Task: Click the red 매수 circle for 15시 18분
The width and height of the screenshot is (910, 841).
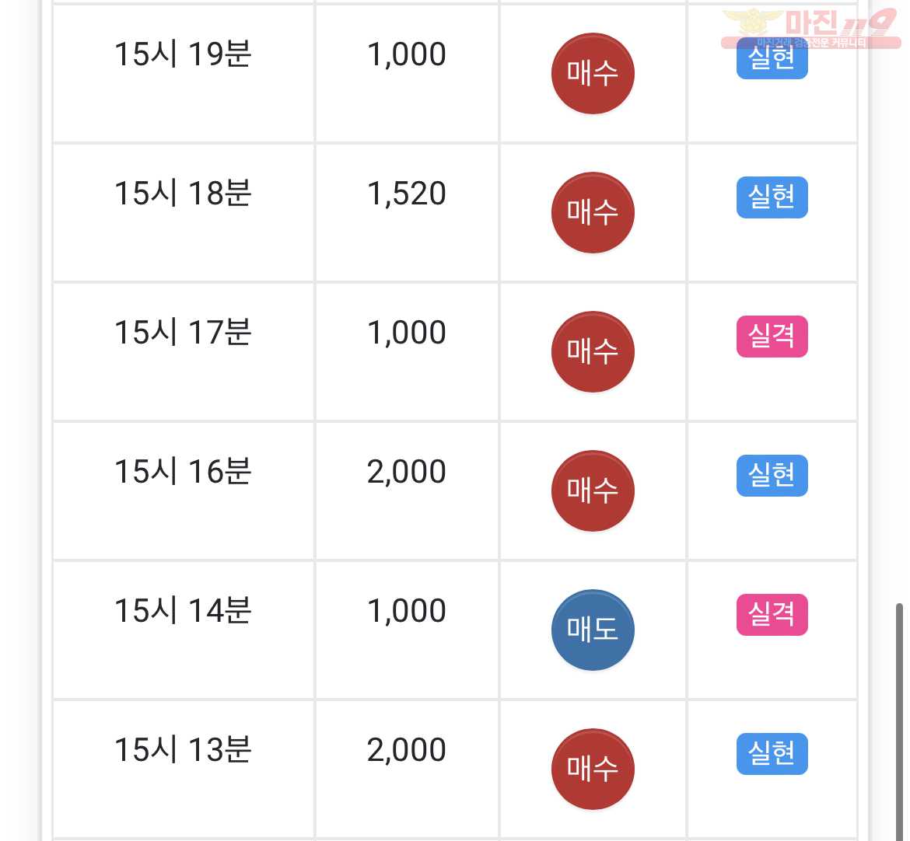Action: point(593,213)
